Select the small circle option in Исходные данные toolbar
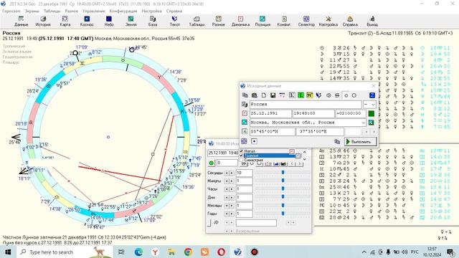 (346, 95)
